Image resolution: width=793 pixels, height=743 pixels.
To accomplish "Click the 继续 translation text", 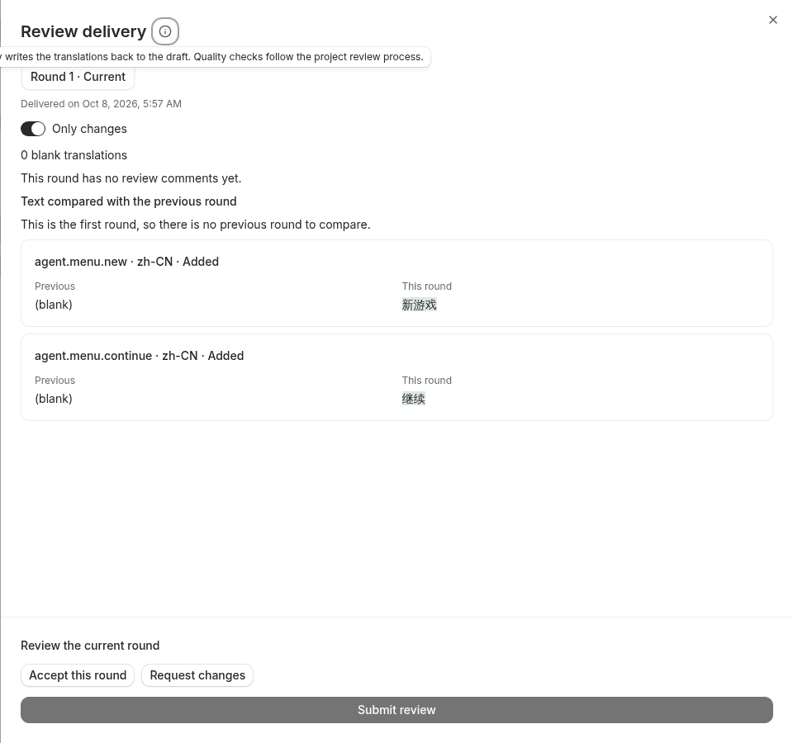I will tap(414, 399).
